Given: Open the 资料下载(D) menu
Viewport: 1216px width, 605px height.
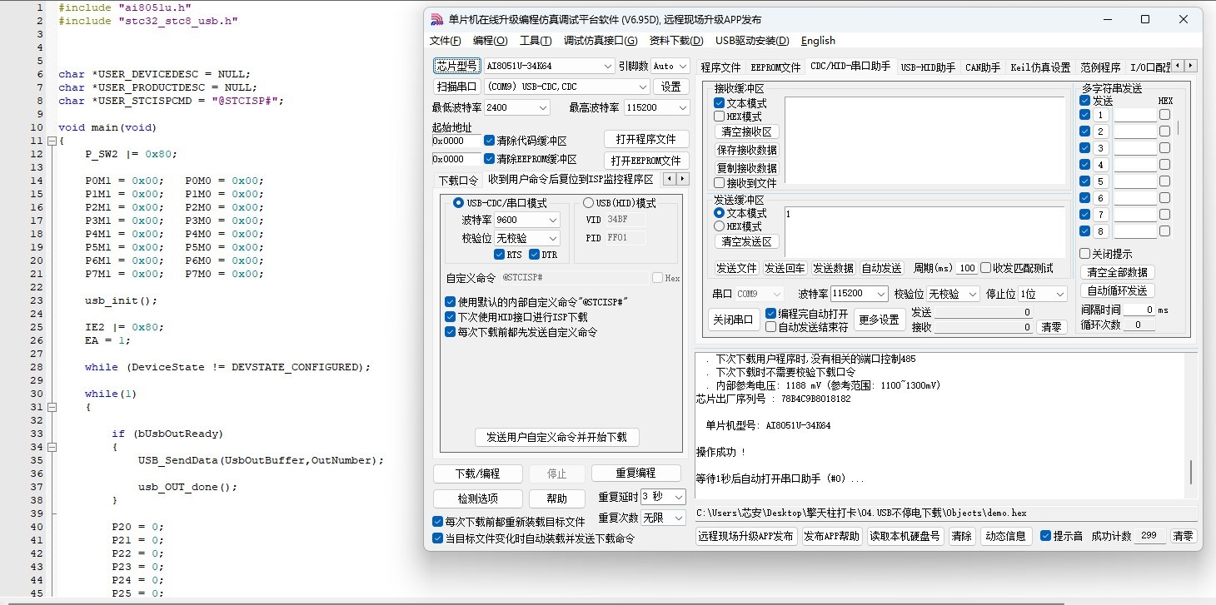Looking at the screenshot, I should click(676, 41).
